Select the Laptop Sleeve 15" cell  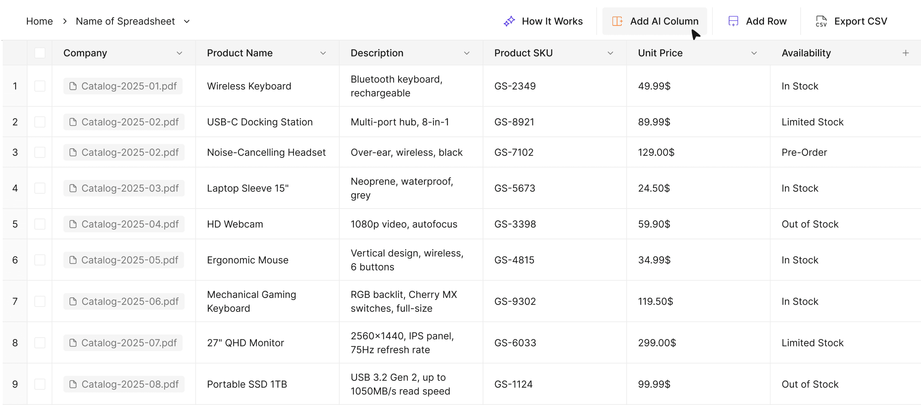[x=267, y=188]
